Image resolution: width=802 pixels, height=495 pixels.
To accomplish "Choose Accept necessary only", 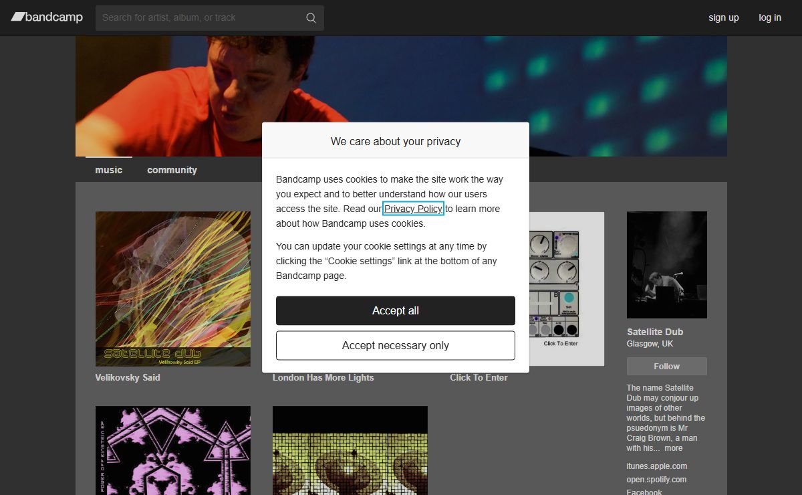I will click(396, 345).
